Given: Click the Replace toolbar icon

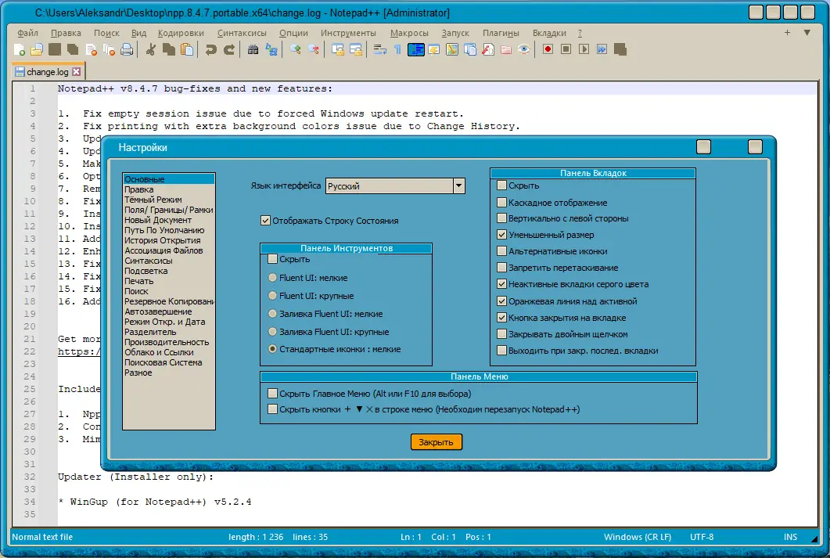Looking at the screenshot, I should (271, 50).
